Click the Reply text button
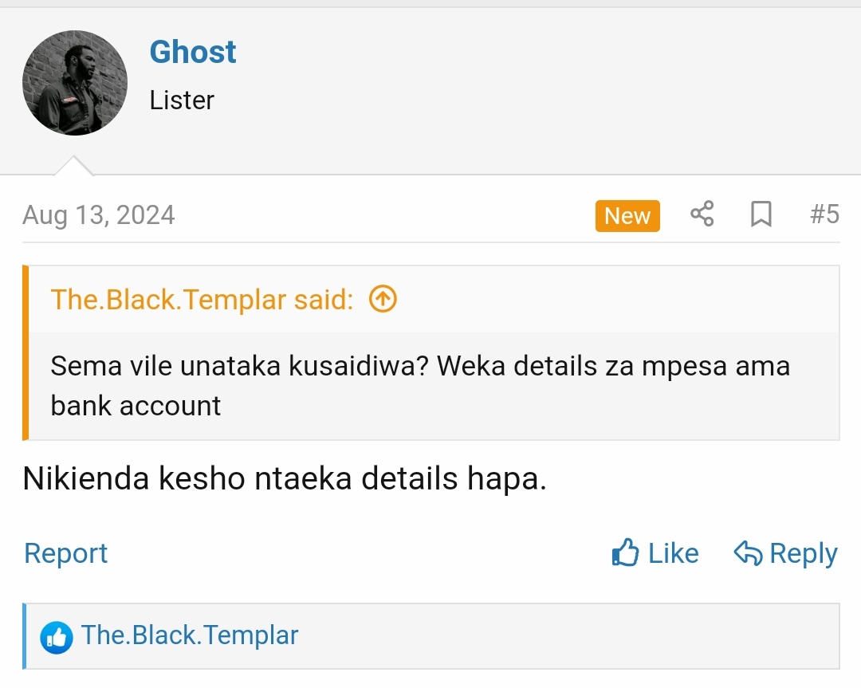 (x=804, y=553)
